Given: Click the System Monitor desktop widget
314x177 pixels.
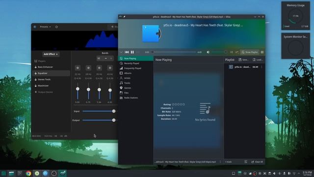Looking at the screenshot, I should (295, 46).
